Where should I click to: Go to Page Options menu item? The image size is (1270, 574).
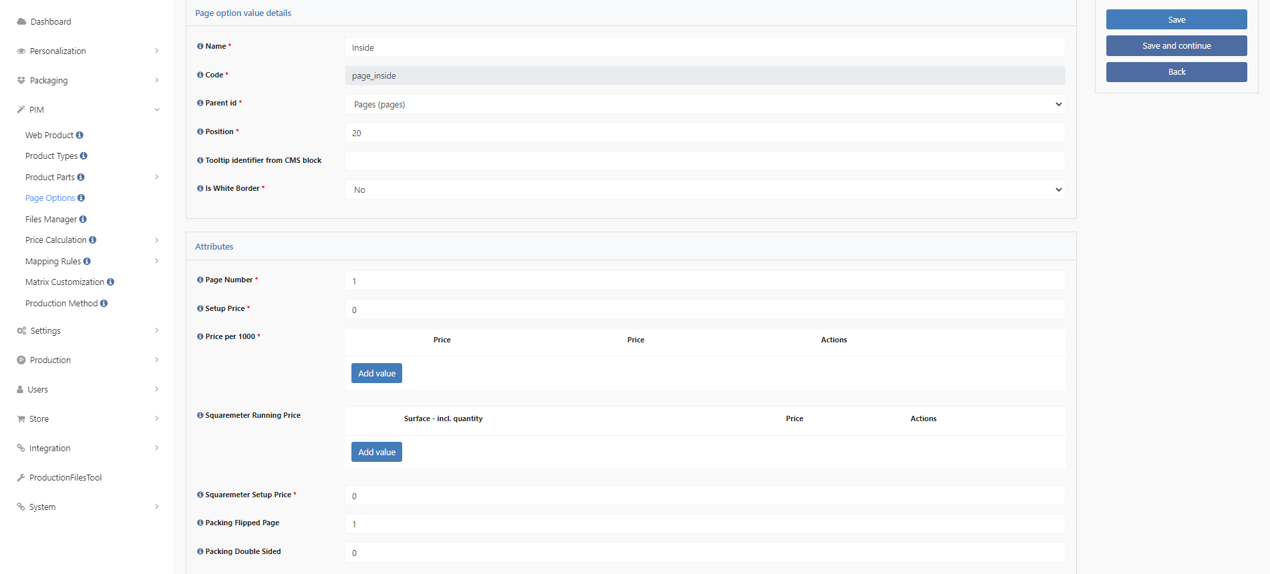pos(50,198)
